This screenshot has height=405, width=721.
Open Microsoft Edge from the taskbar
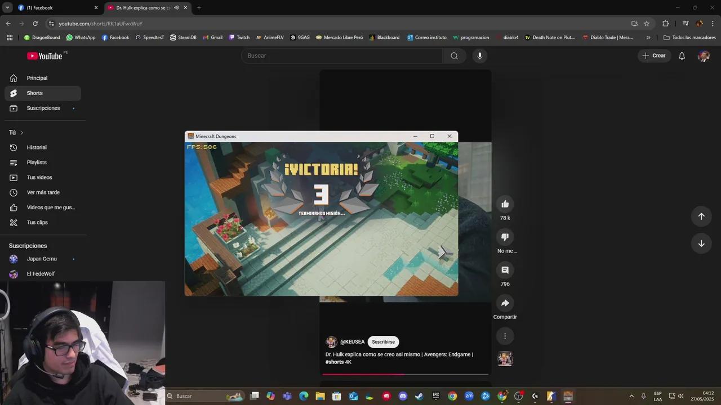pyautogui.click(x=304, y=396)
